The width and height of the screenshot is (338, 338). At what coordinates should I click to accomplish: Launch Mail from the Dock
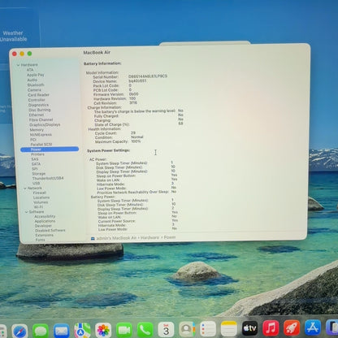pos(61,331)
